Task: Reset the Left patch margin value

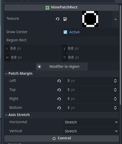Action: (59, 81)
